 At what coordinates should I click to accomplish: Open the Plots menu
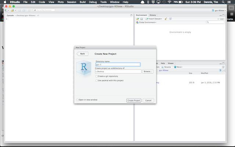pos(61,2)
